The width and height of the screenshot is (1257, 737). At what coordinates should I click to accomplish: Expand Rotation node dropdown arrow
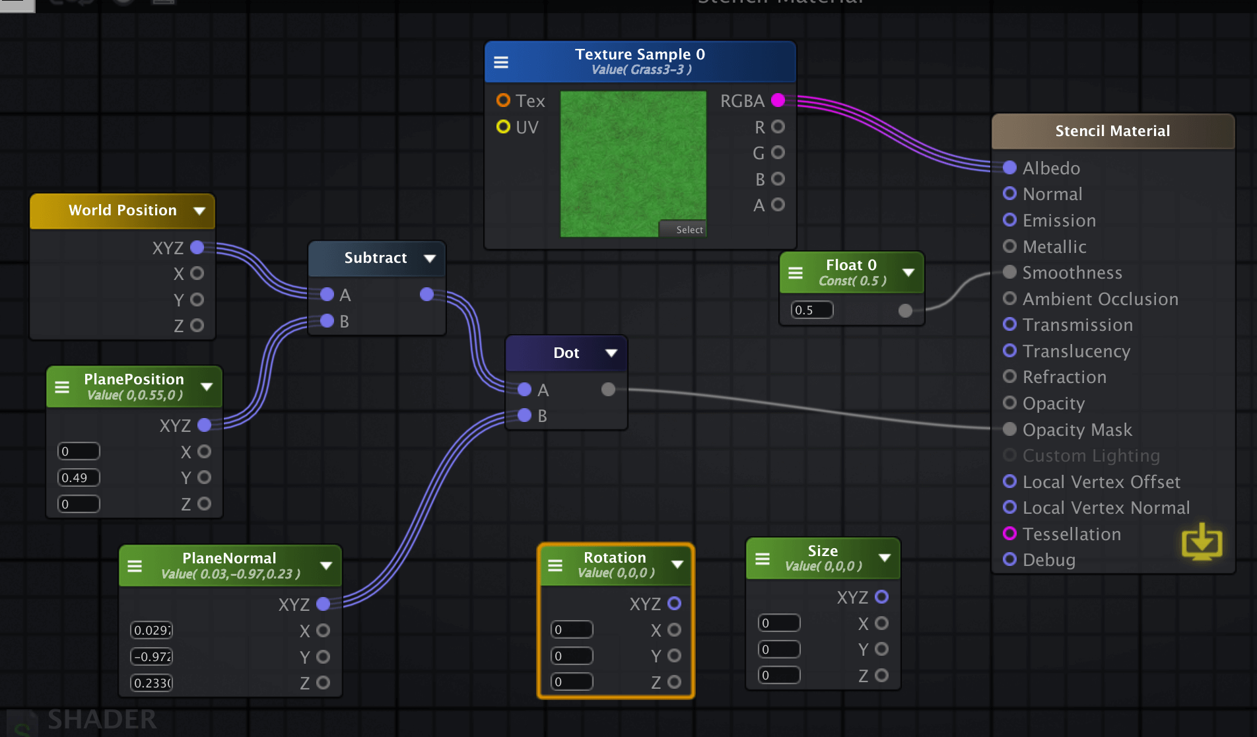coord(677,564)
